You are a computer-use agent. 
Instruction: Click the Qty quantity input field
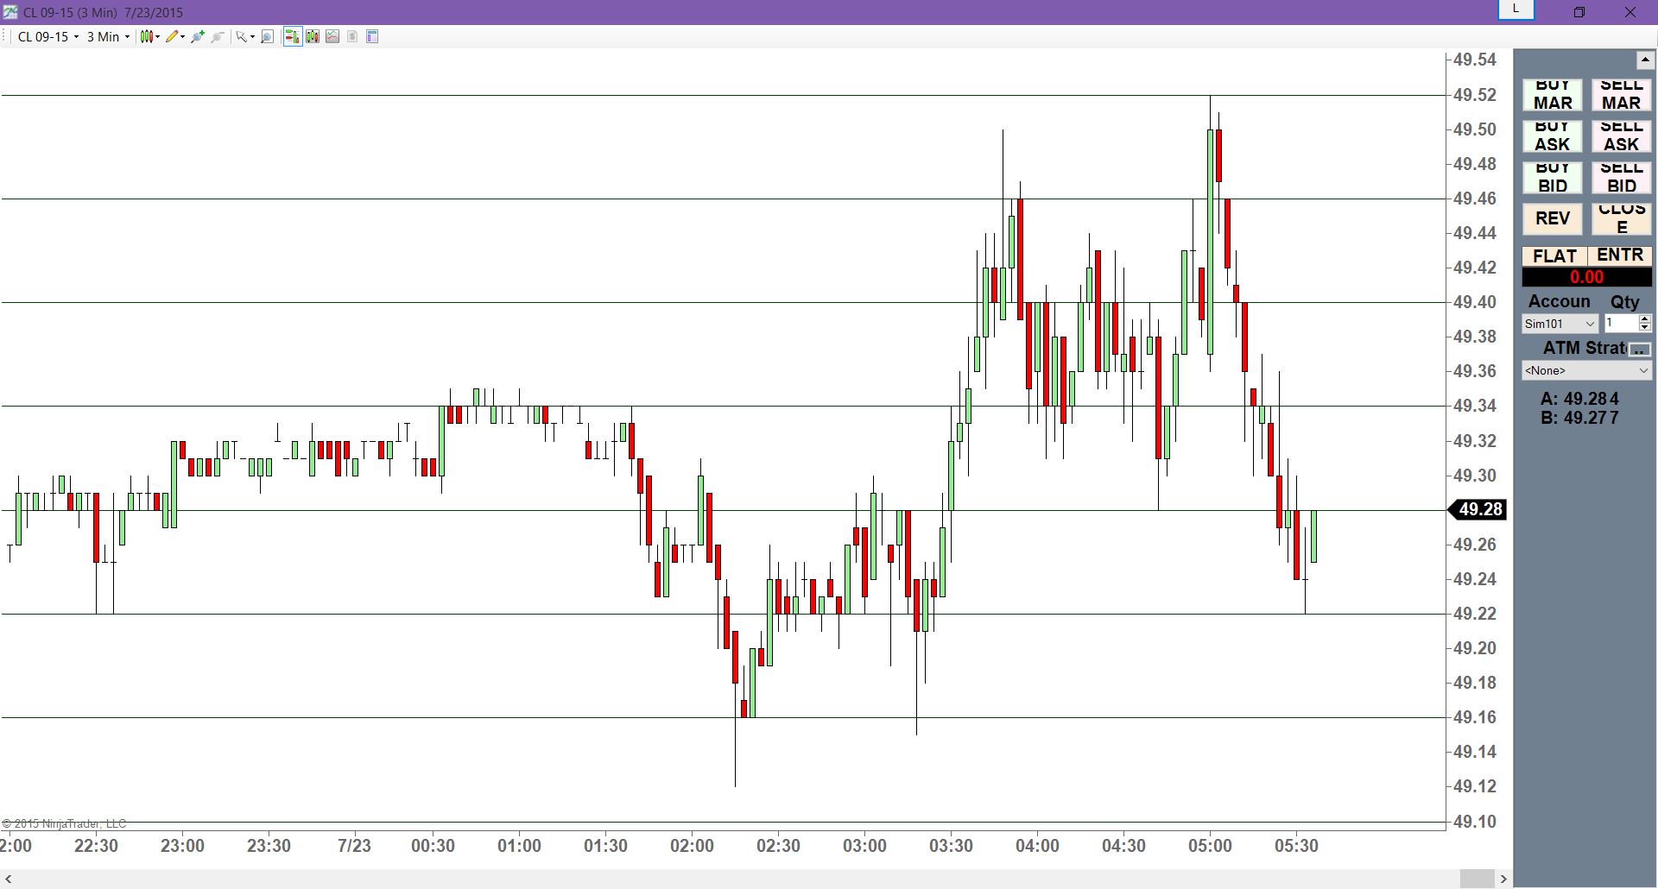[x=1621, y=323]
